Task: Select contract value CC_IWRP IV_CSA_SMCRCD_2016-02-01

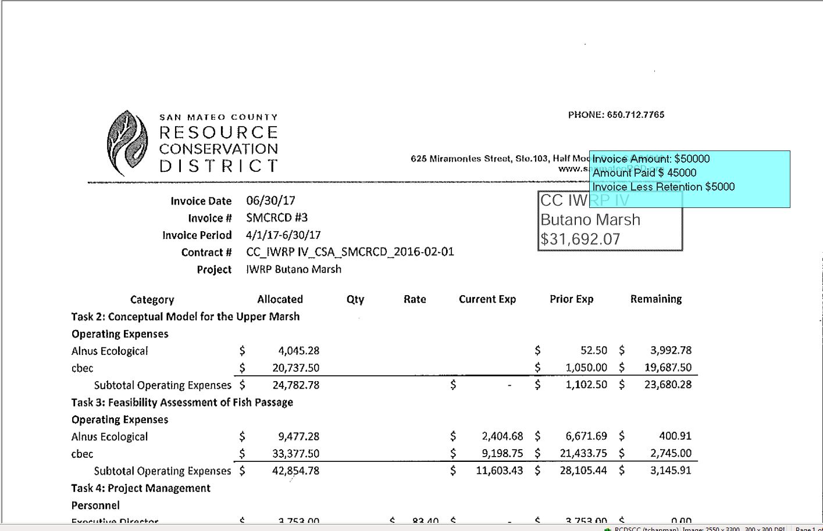Action: click(x=350, y=252)
